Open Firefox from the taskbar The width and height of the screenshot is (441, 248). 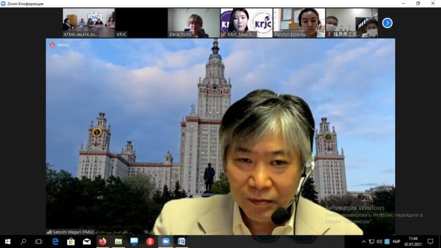(x=102, y=242)
